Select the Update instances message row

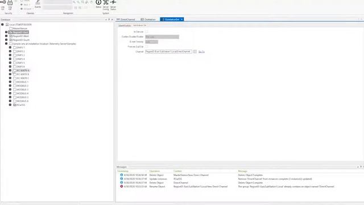[x=239, y=179]
